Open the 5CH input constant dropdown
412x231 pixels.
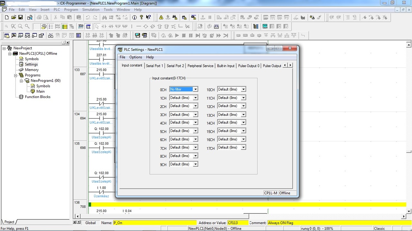(x=195, y=131)
